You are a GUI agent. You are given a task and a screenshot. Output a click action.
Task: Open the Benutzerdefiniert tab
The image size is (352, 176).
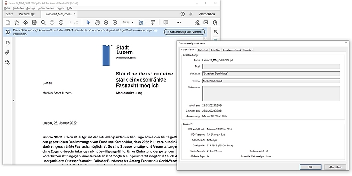pos(232,50)
